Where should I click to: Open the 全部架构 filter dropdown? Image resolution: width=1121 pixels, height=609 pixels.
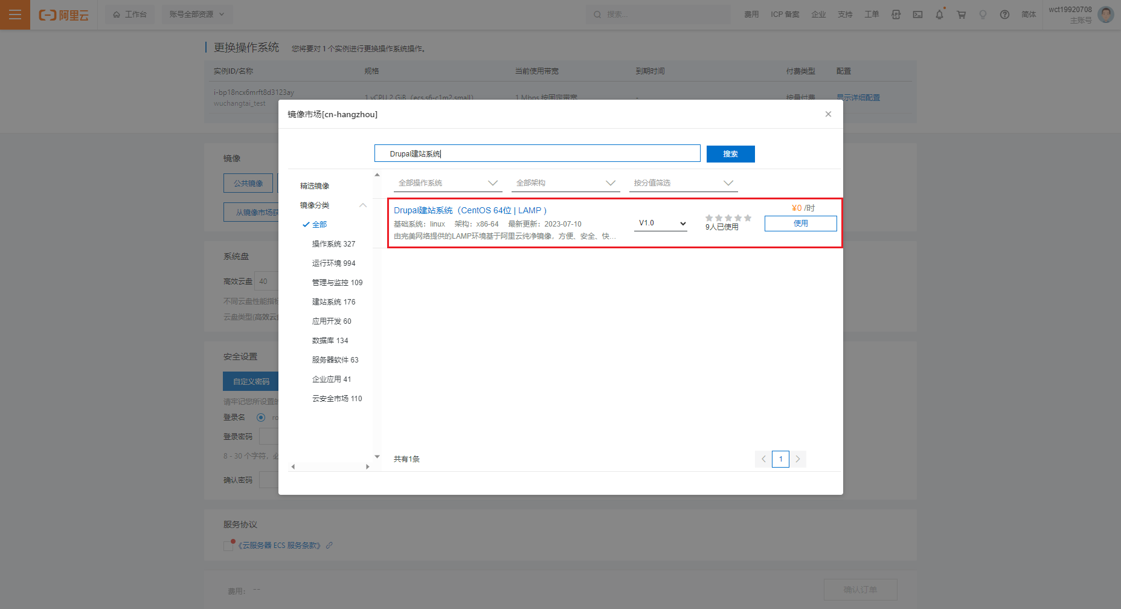point(566,183)
